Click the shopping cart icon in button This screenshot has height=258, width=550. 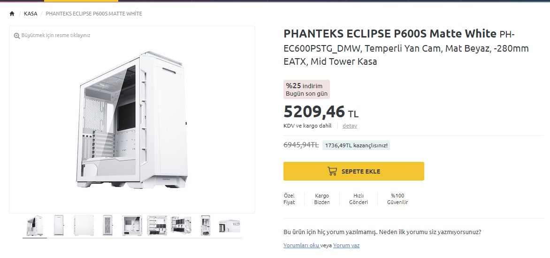click(x=332, y=171)
